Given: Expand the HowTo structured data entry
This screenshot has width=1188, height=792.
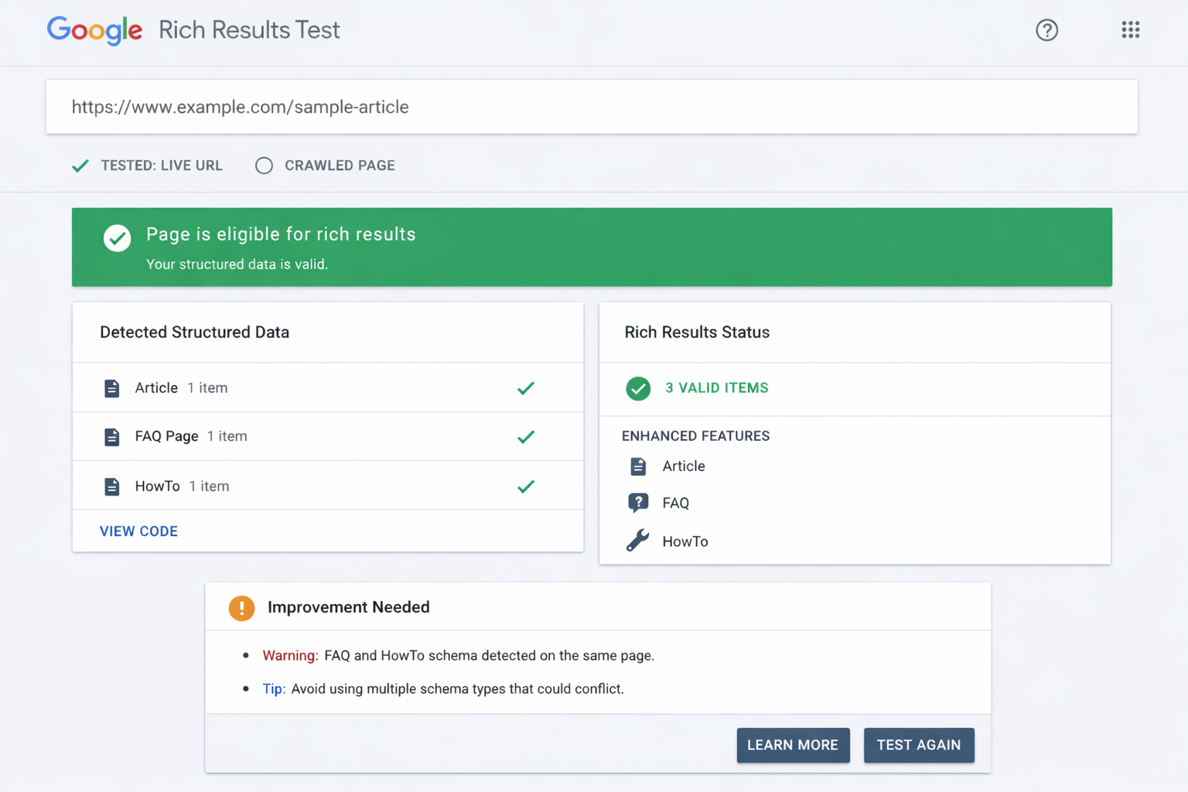Looking at the screenshot, I should pos(158,486).
